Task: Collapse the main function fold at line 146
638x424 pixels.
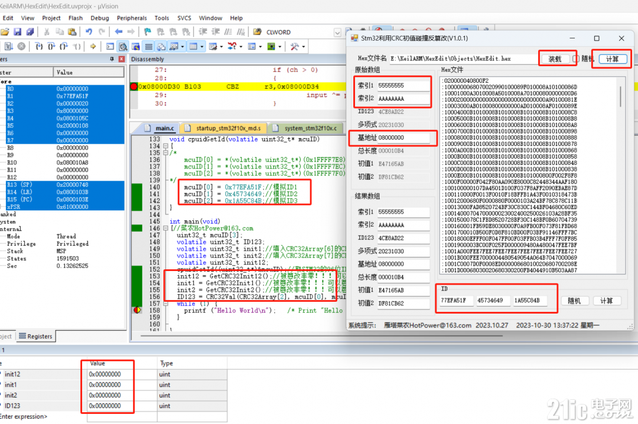Action: tap(165, 229)
